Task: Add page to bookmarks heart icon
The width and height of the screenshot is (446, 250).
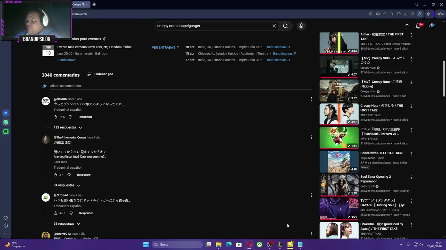Action: pyautogui.click(x=399, y=14)
